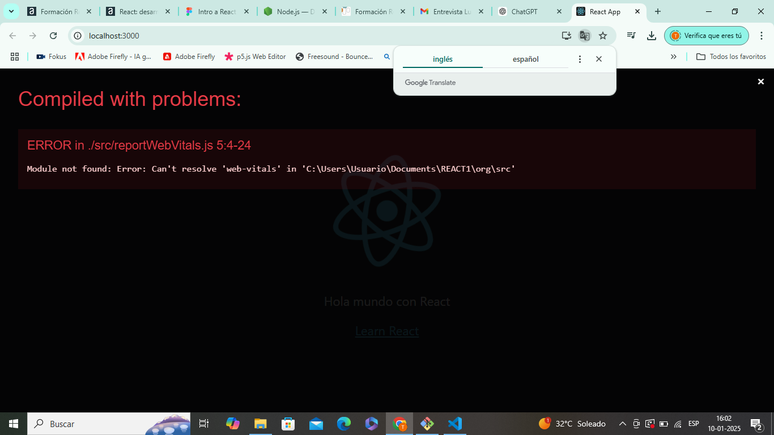The image size is (774, 435).
Task: Switch to the React: desarrollo tab
Action: (x=138, y=11)
